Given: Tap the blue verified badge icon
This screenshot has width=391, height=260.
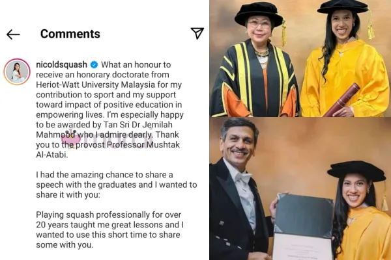Looking at the screenshot, I should click(94, 65).
